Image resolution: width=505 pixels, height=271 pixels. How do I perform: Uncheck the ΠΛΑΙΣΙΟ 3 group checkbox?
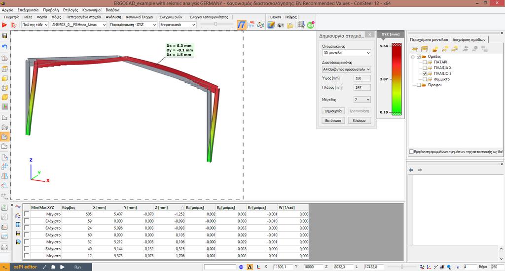tap(425, 73)
